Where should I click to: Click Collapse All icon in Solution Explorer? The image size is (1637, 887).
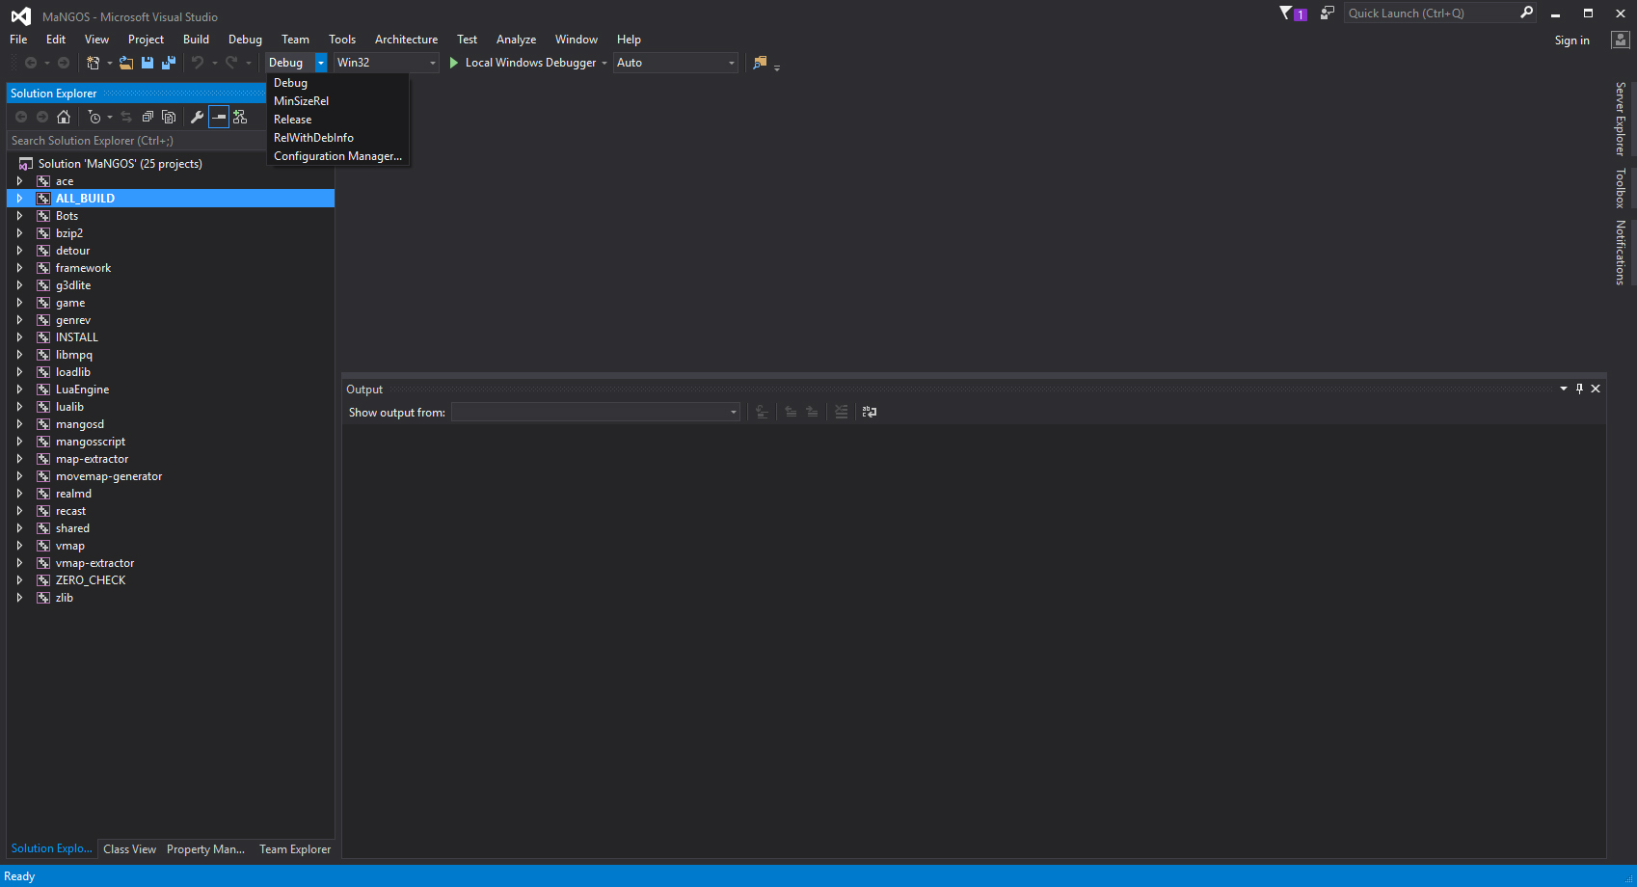tap(148, 117)
